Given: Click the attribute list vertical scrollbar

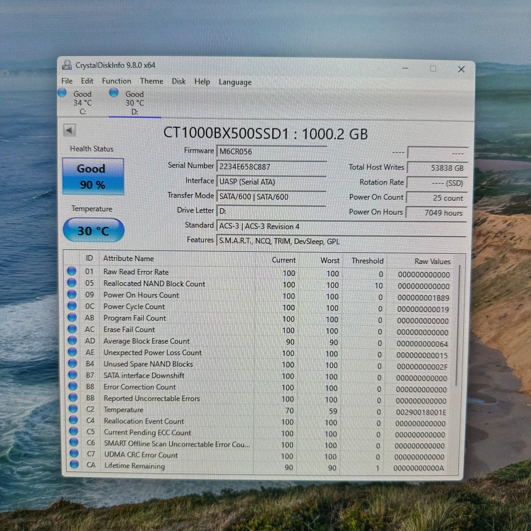Looking at the screenshot, I should coord(458,325).
